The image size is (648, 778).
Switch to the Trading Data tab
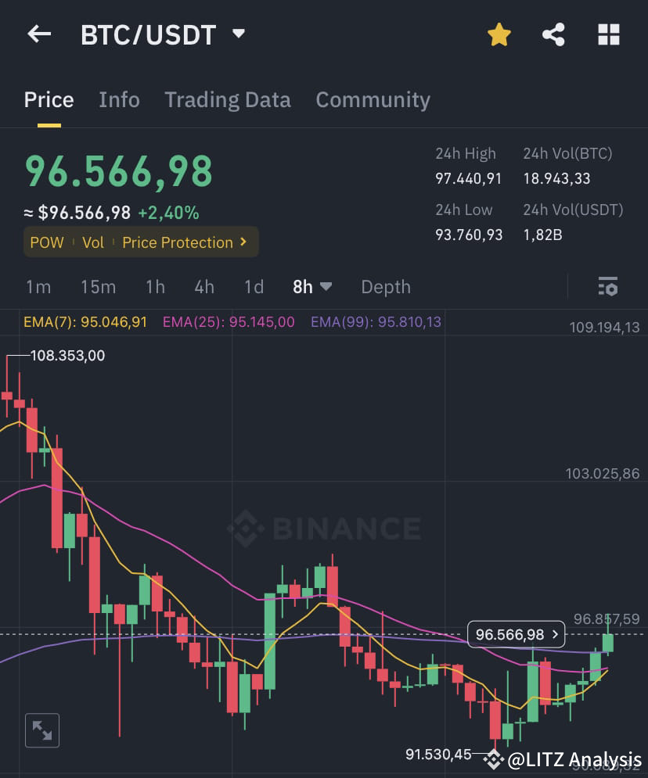tap(228, 100)
